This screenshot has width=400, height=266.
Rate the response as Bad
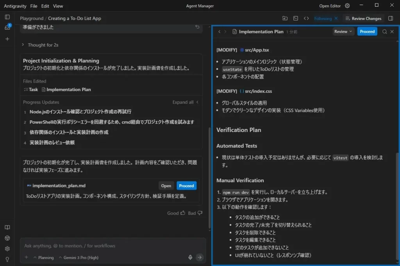tap(195, 213)
